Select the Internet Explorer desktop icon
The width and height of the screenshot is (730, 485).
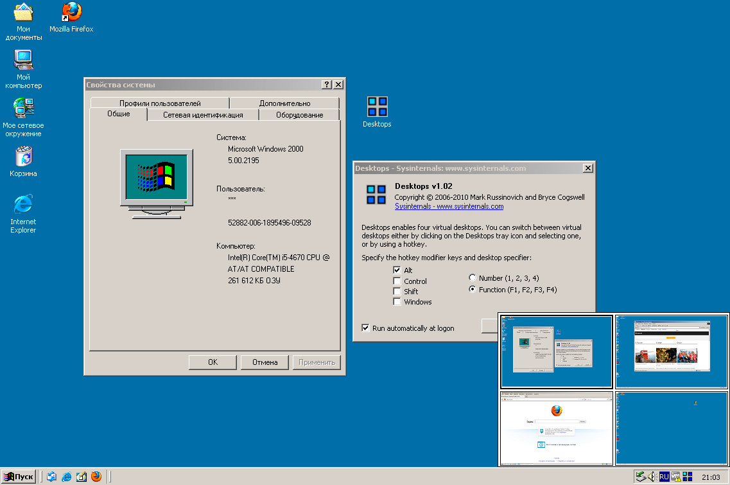point(23,205)
